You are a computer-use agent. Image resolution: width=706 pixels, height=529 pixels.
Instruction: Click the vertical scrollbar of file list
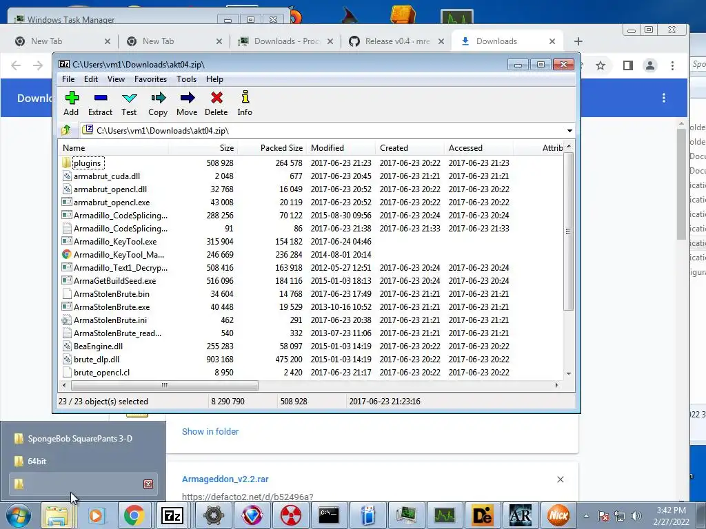click(569, 231)
